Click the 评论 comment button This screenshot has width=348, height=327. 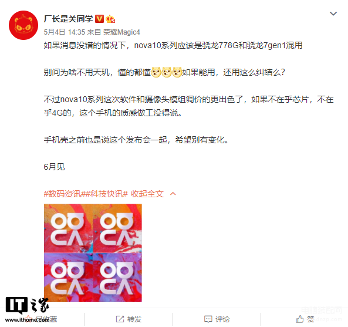pyautogui.click(x=217, y=319)
